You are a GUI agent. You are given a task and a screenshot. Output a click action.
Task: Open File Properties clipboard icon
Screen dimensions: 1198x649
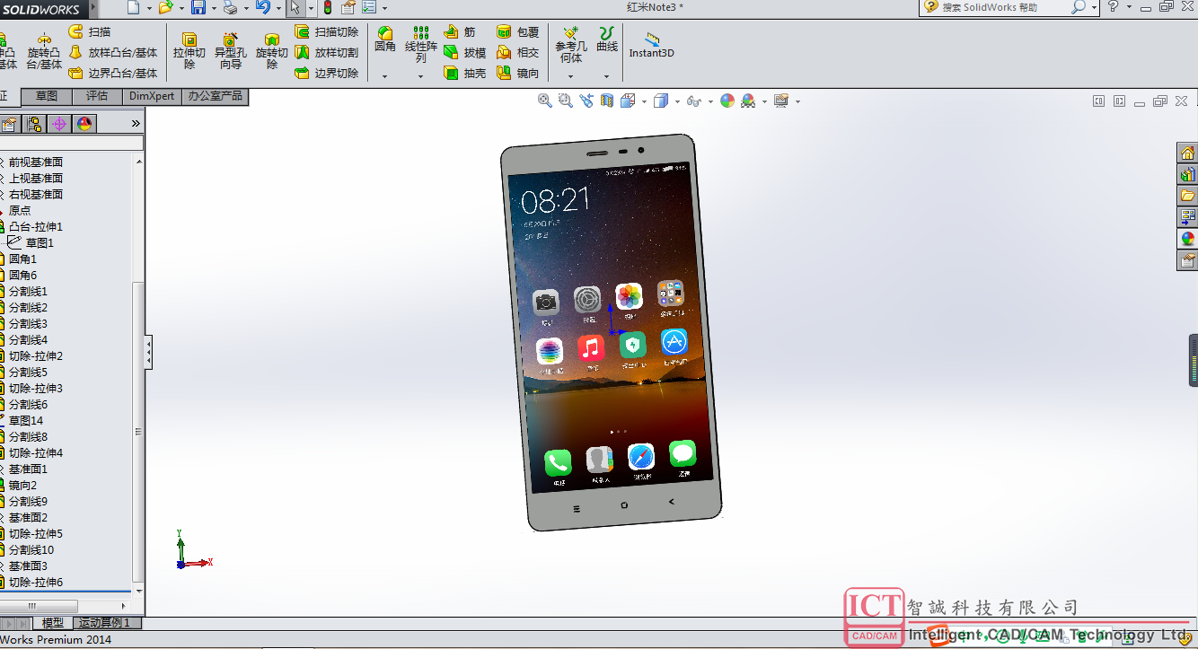pos(348,7)
